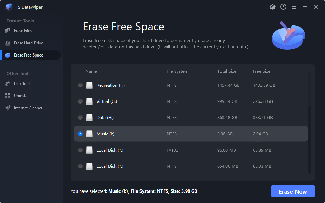This screenshot has height=203, width=325.
Task: Open Internet Cleaner from the sidebar
Action: [28, 108]
